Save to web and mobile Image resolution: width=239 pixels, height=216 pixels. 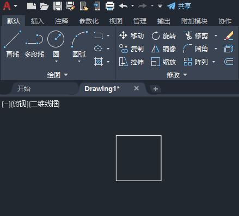[97, 6]
